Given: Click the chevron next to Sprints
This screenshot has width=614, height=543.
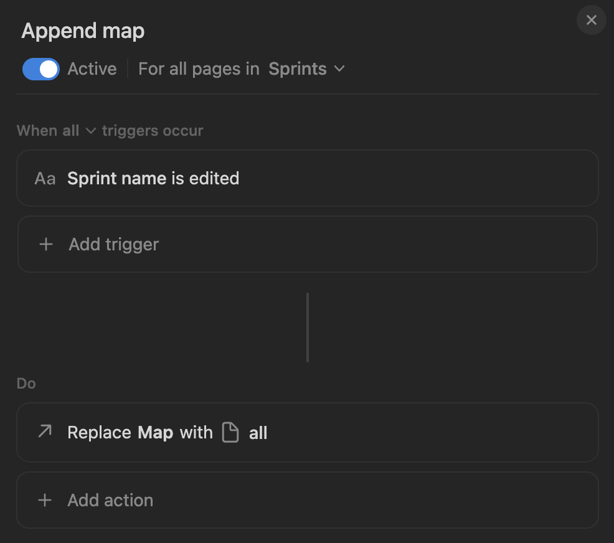Looking at the screenshot, I should (x=339, y=69).
